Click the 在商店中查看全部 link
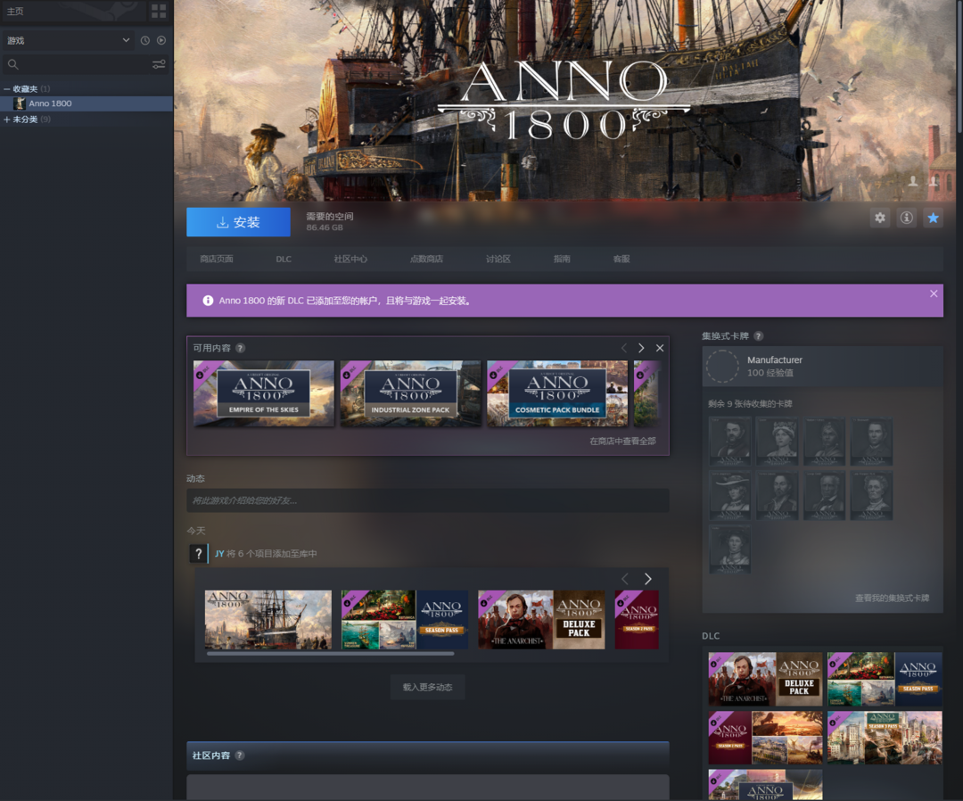The width and height of the screenshot is (963, 801). tap(621, 441)
